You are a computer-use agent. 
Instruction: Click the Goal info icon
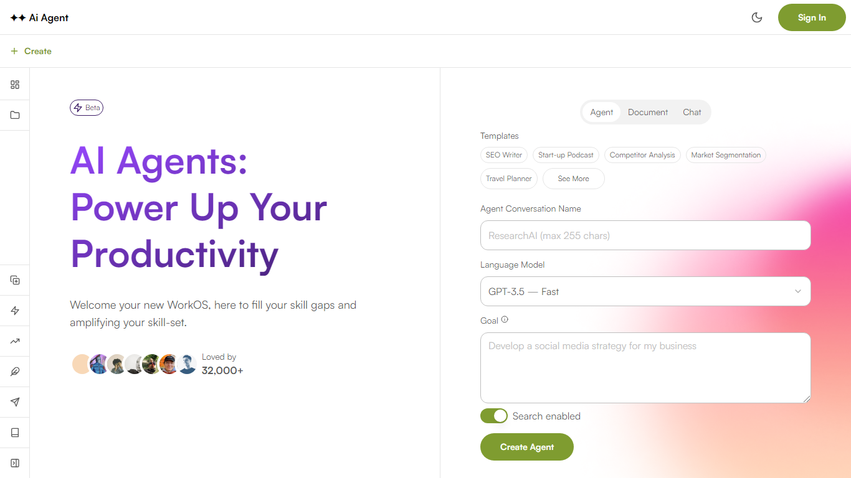(x=505, y=320)
